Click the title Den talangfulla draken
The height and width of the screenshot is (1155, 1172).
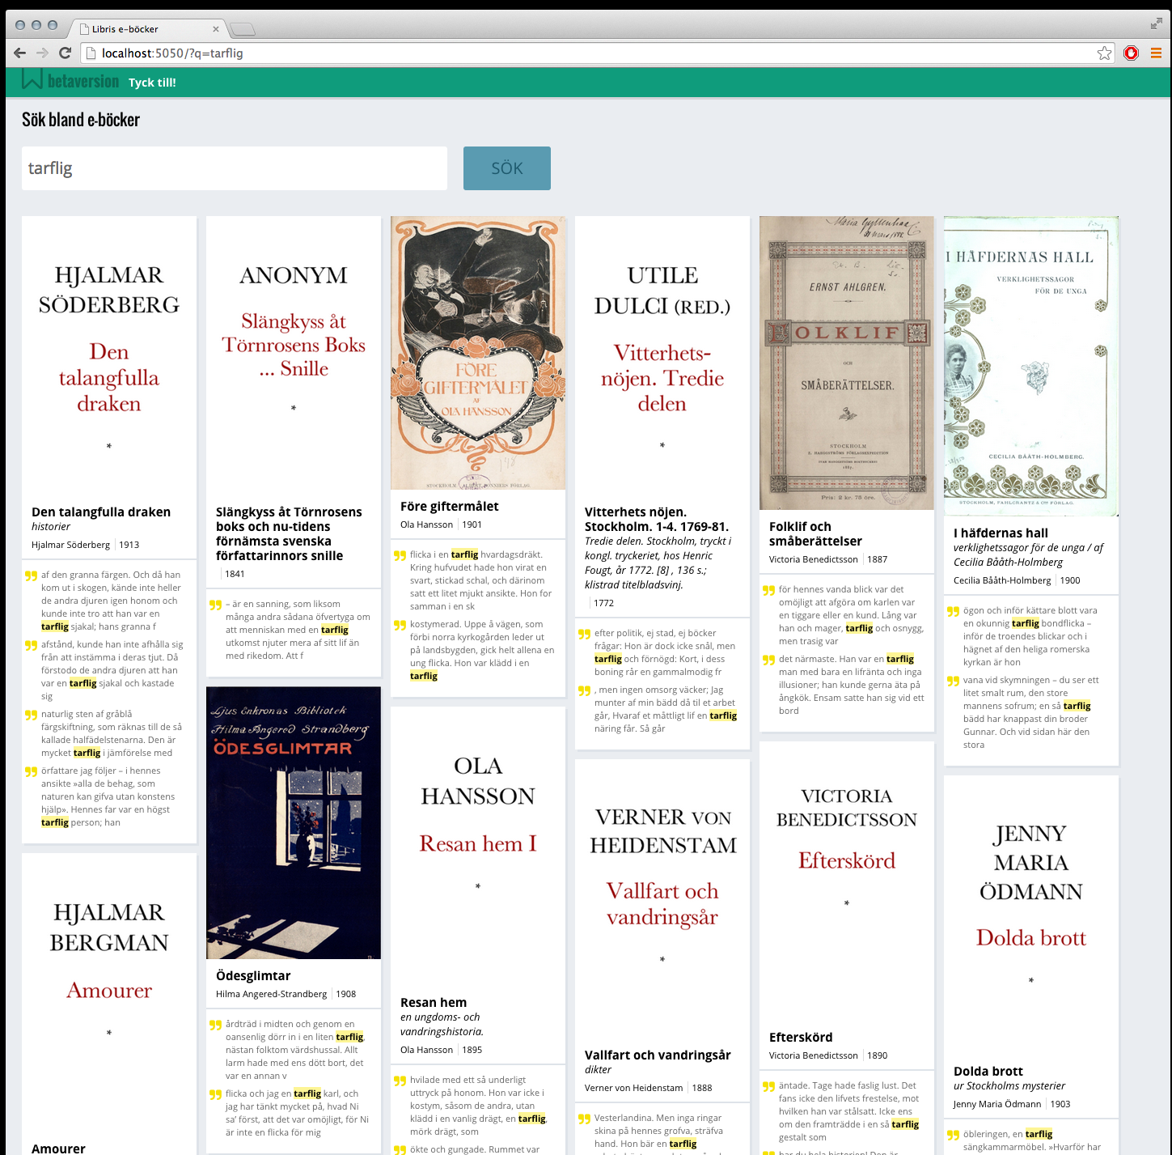point(101,512)
